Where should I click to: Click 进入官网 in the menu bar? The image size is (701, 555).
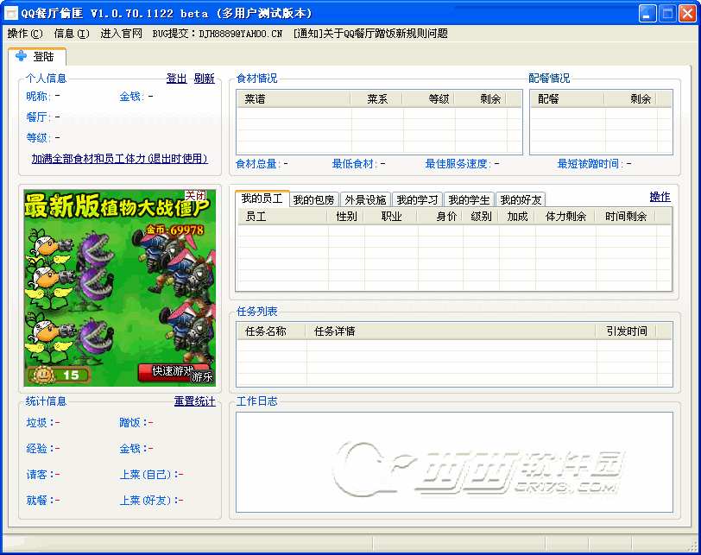121,34
